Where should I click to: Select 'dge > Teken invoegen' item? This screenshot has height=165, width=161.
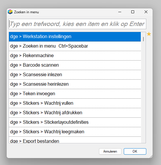tap(75, 94)
